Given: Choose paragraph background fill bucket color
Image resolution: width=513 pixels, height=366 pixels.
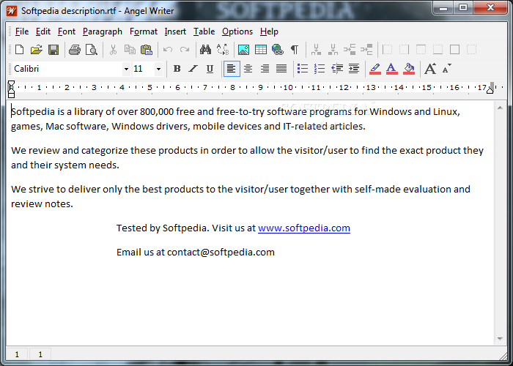Looking at the screenshot, I should tap(409, 69).
